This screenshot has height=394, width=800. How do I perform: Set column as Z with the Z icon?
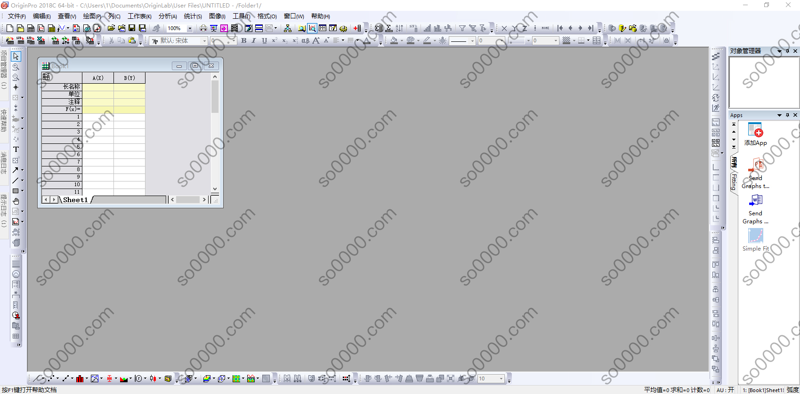pos(525,28)
